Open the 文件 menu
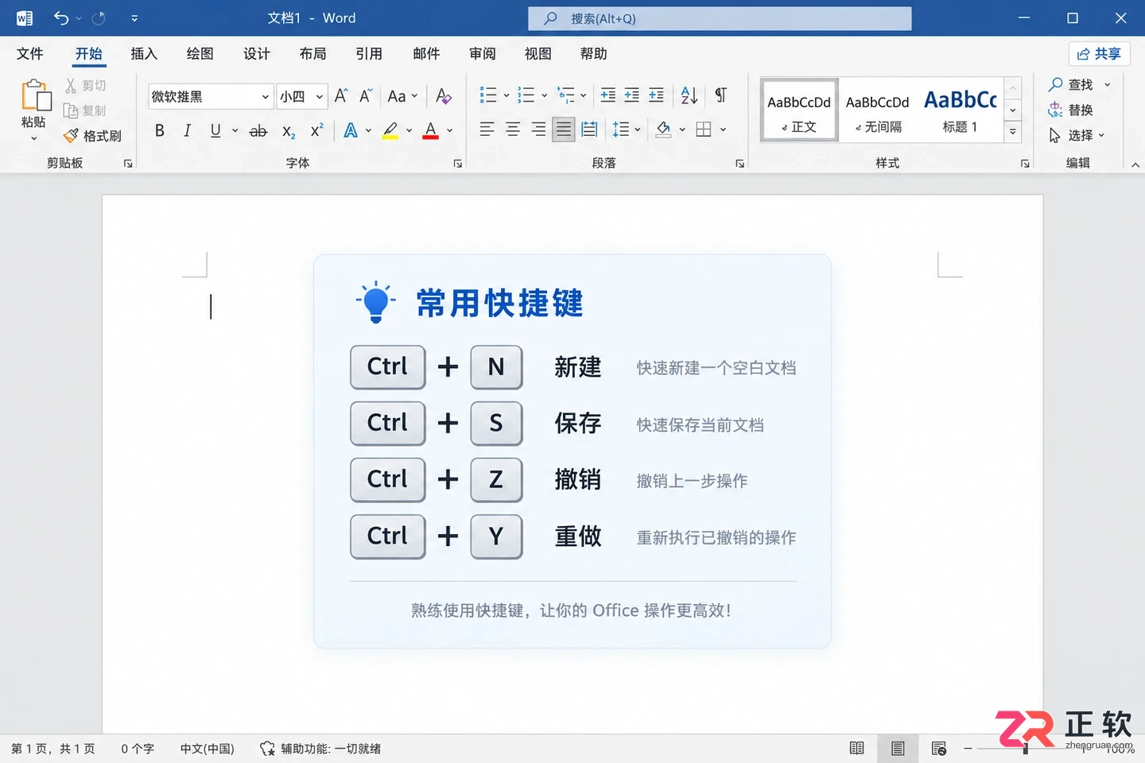The image size is (1145, 763). coord(30,53)
